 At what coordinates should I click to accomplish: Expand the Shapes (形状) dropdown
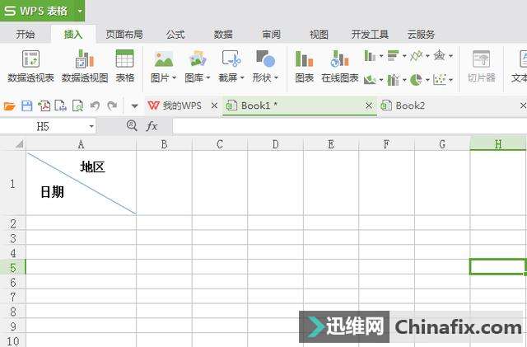click(277, 78)
